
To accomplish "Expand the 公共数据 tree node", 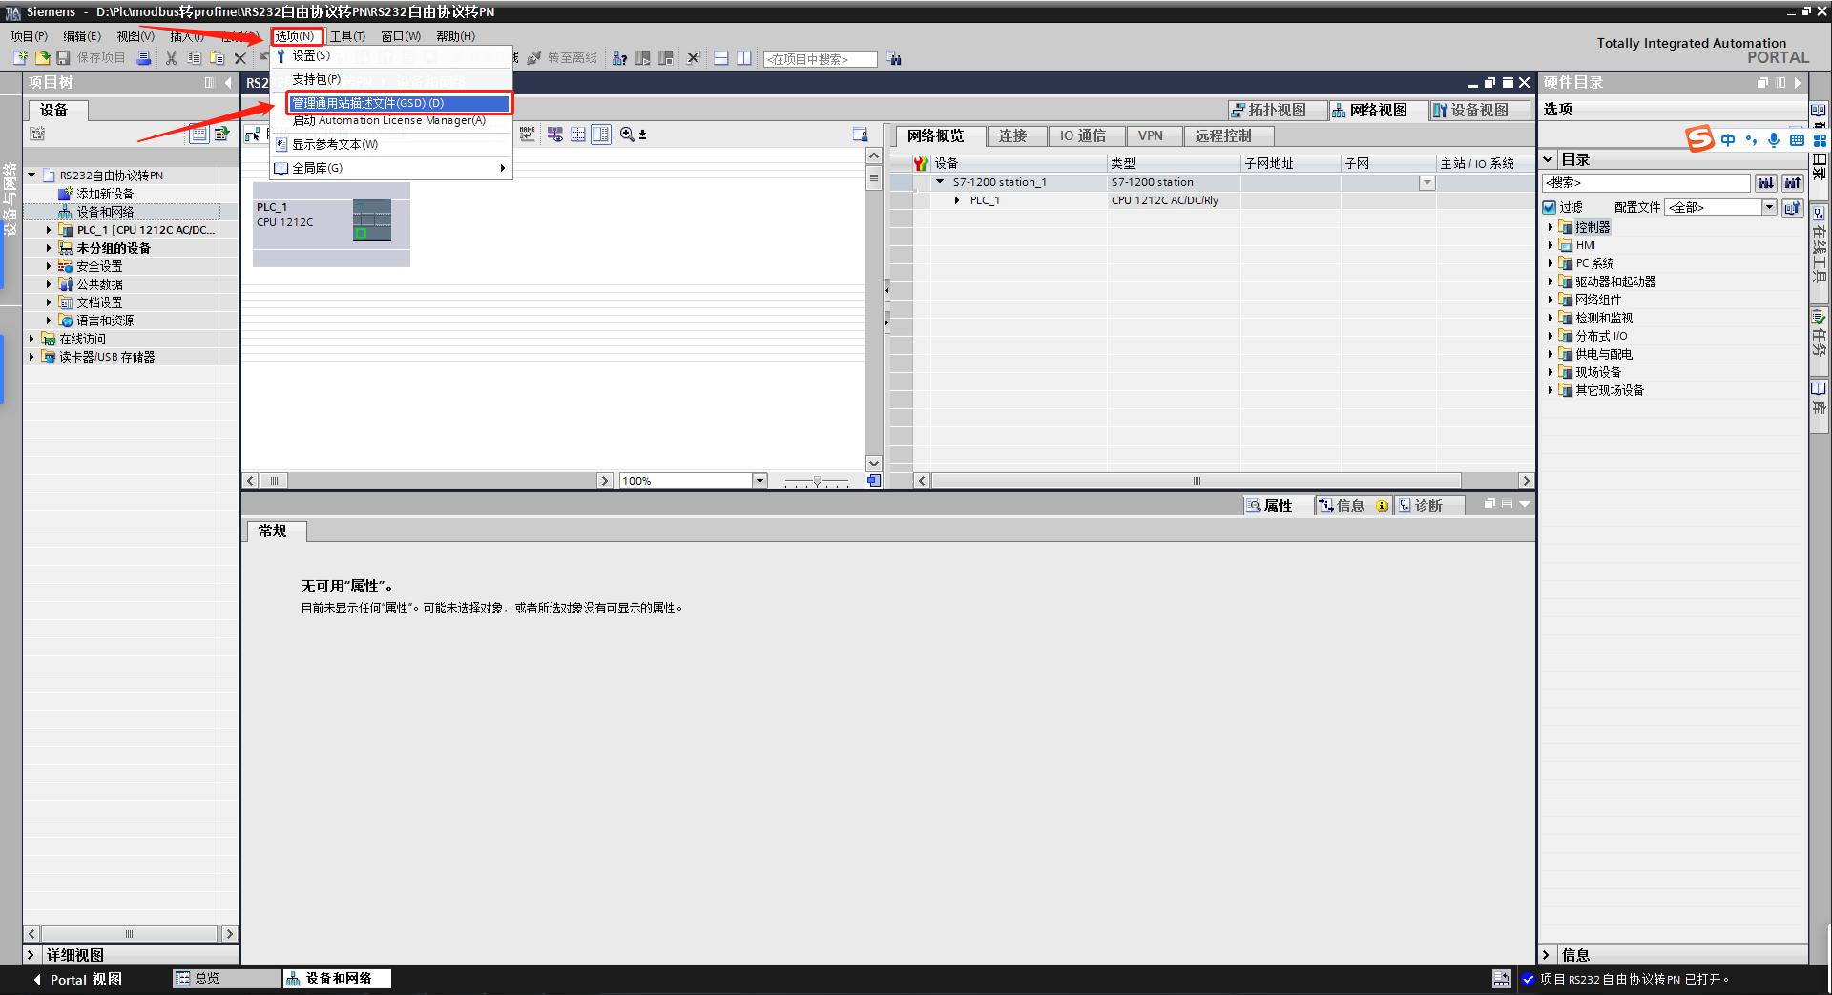I will click(x=49, y=284).
